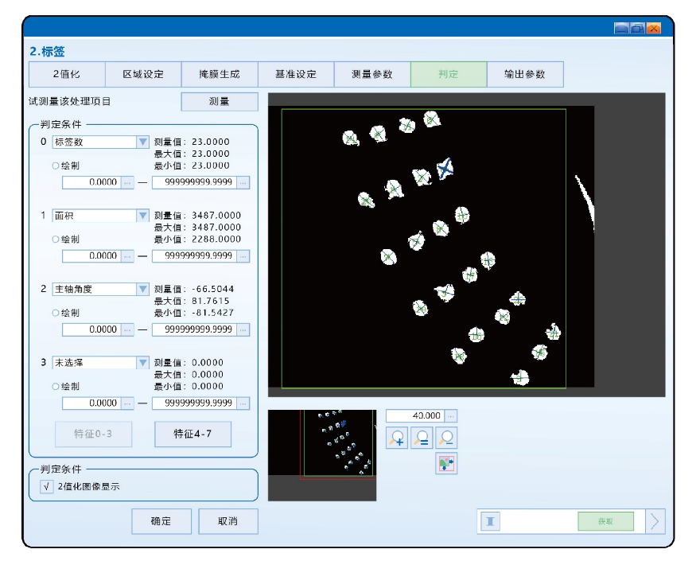Click the image fit-to-view icon
Image resolution: width=700 pixels, height=565 pixels.
coord(446,463)
